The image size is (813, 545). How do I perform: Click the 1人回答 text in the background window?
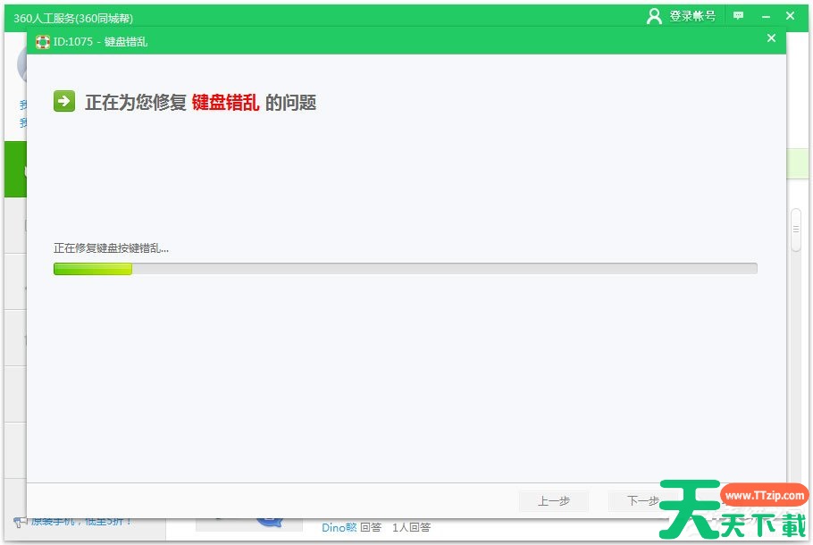411,527
